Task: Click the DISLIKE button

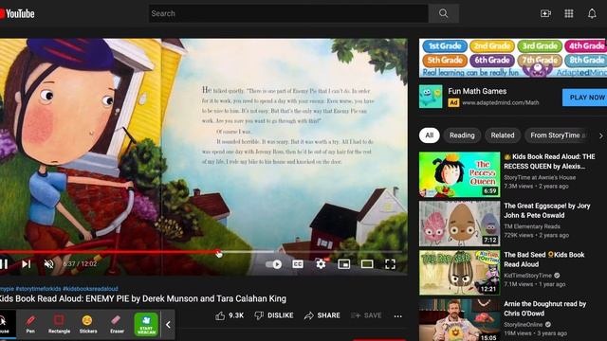Action: [274, 315]
